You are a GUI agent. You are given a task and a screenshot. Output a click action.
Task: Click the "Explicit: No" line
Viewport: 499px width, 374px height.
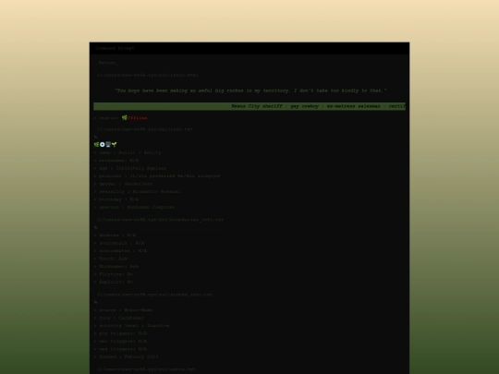coord(114,282)
